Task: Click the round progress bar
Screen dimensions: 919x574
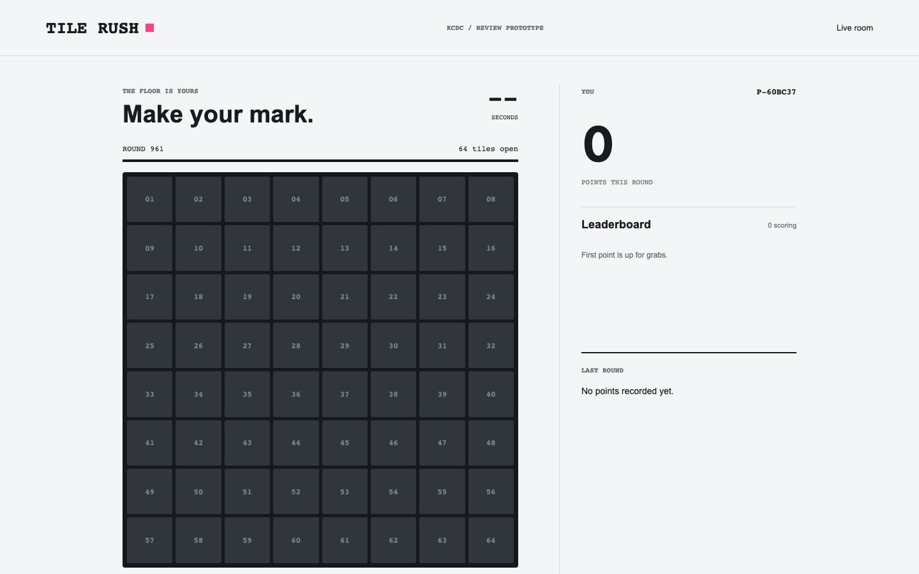Action: [x=320, y=161]
